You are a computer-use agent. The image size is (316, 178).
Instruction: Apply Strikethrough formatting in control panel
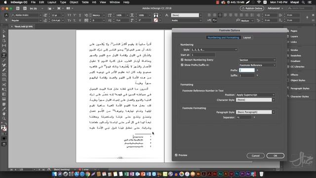pos(80,21)
